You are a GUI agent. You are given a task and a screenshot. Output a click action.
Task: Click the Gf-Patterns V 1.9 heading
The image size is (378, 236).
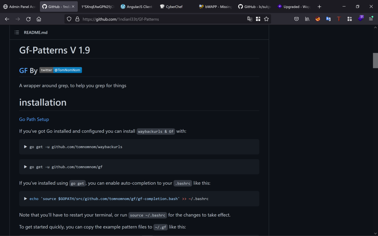pyautogui.click(x=54, y=50)
